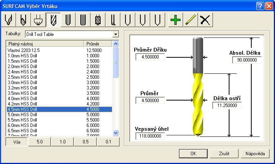Sort by the Platný nástroj column header
This screenshot has height=164, width=275.
tap(45, 44)
